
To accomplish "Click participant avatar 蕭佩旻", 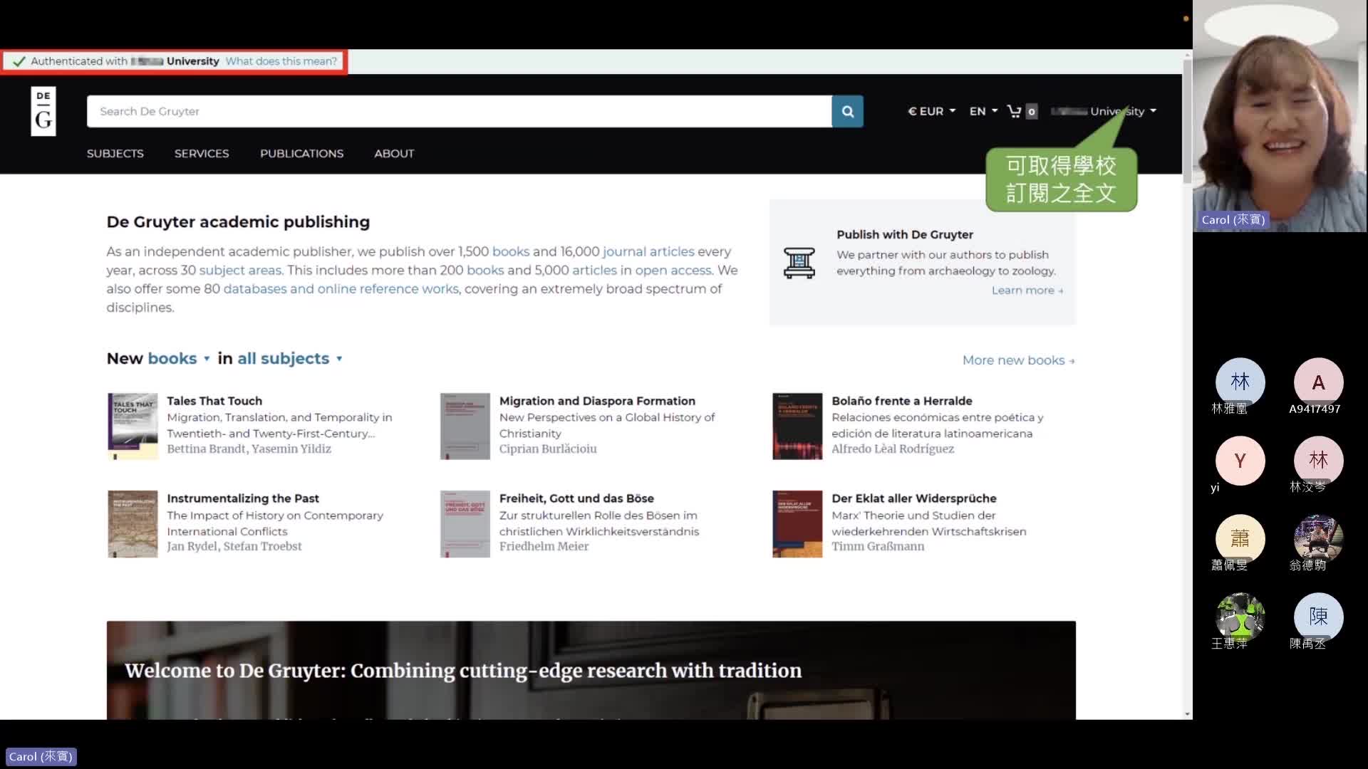I will click(x=1240, y=539).
